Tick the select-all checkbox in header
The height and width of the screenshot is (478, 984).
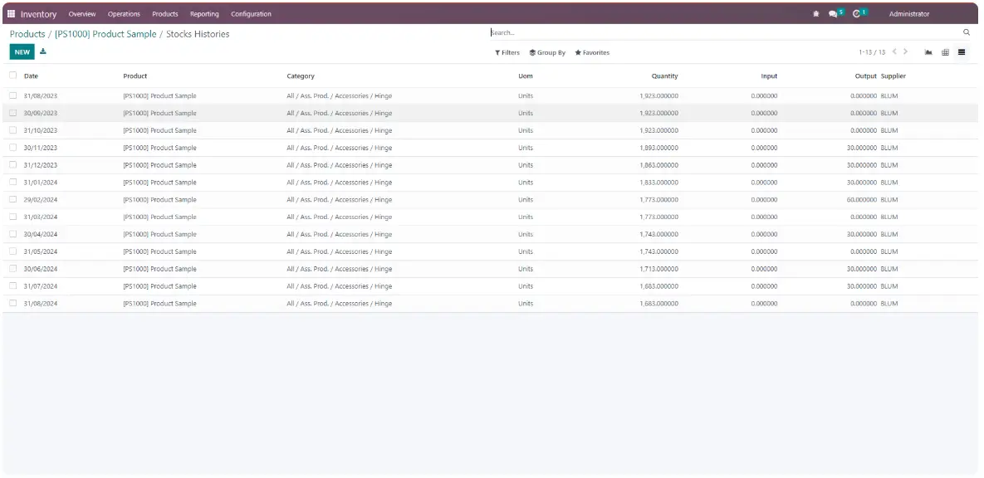coord(13,76)
